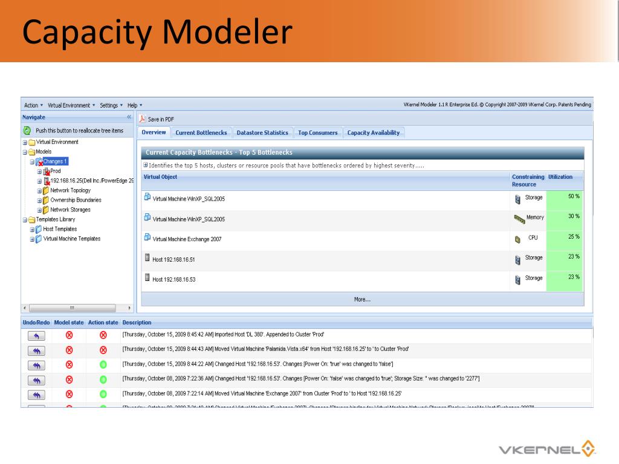
Task: Click undo arrow for Imported Host DL 380 entry
Action: pos(36,336)
